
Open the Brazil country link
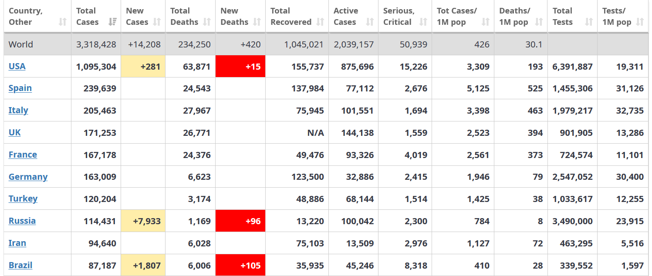click(x=20, y=265)
